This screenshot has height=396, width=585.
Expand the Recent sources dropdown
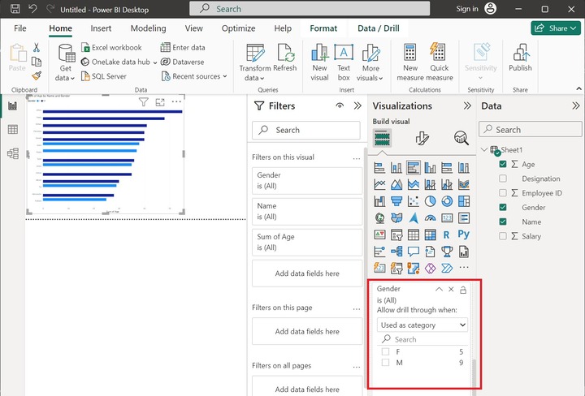(x=196, y=76)
